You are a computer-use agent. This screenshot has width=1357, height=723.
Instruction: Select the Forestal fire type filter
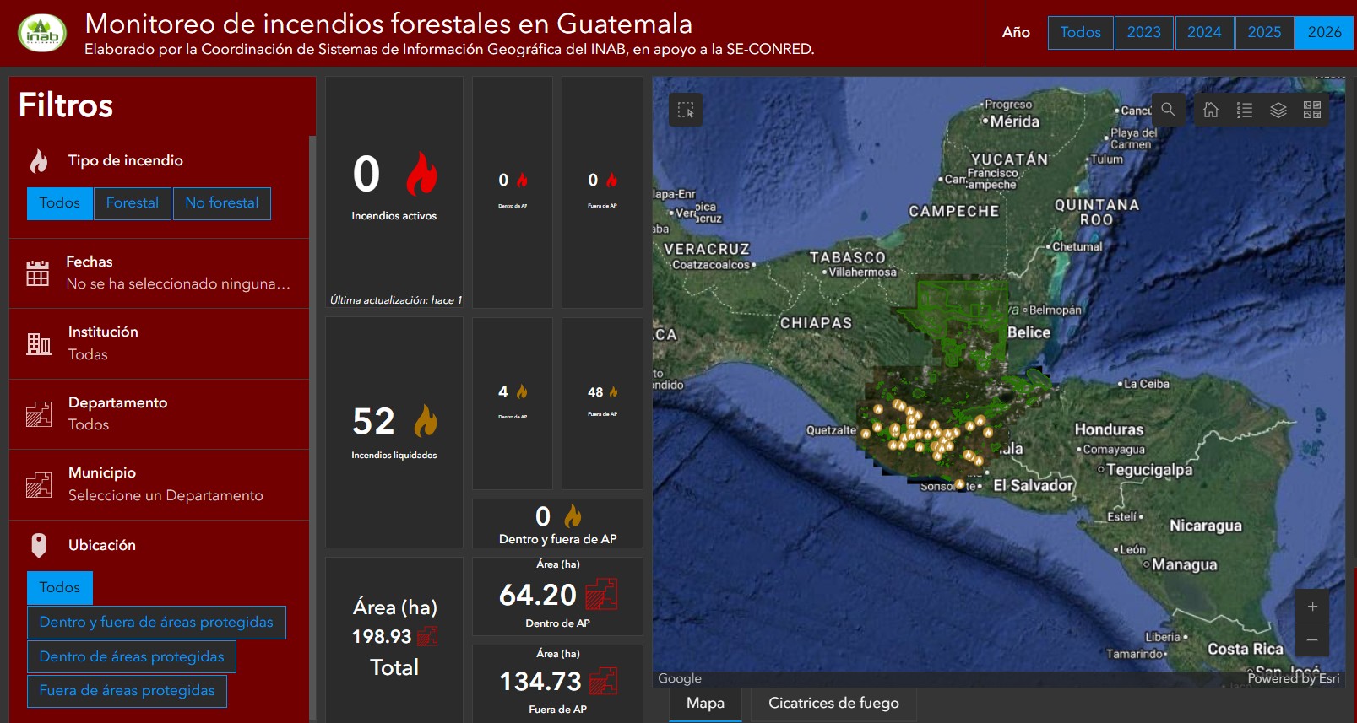pos(133,203)
